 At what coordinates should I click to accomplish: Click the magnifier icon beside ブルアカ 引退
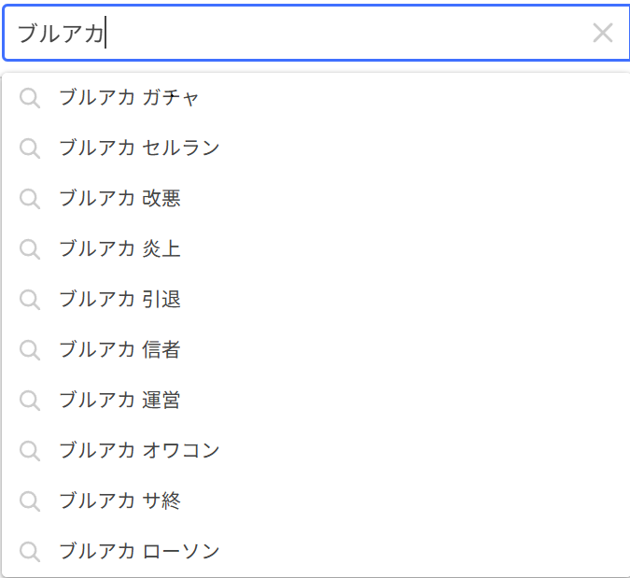point(30,301)
